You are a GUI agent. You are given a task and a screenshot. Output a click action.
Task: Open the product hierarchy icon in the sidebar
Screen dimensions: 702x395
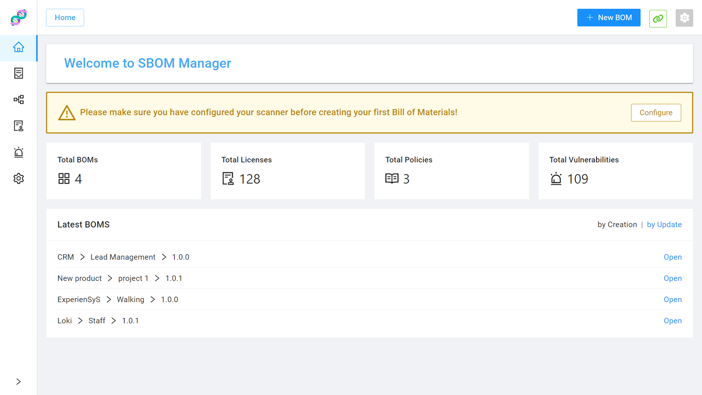click(19, 99)
